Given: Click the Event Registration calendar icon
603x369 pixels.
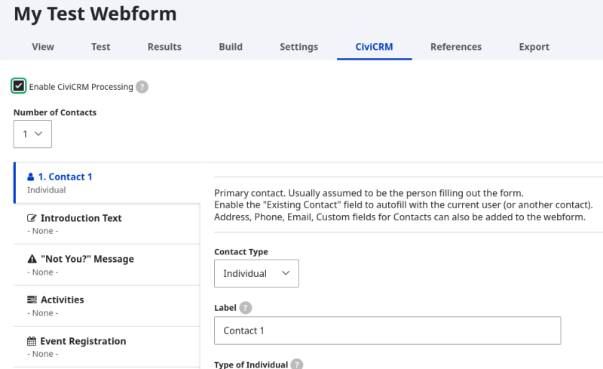Looking at the screenshot, I should coord(32,341).
